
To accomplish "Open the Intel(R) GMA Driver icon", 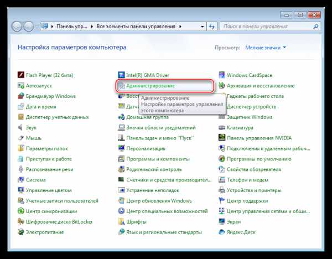I will tap(121, 75).
